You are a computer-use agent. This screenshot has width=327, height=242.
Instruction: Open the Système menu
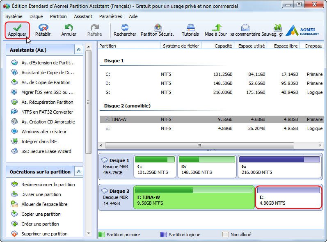(x=14, y=16)
